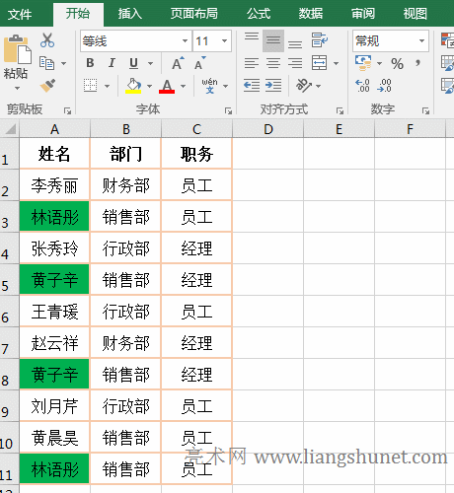Open the 文件 menu
Screen dimensions: 454x493
[x=20, y=14]
